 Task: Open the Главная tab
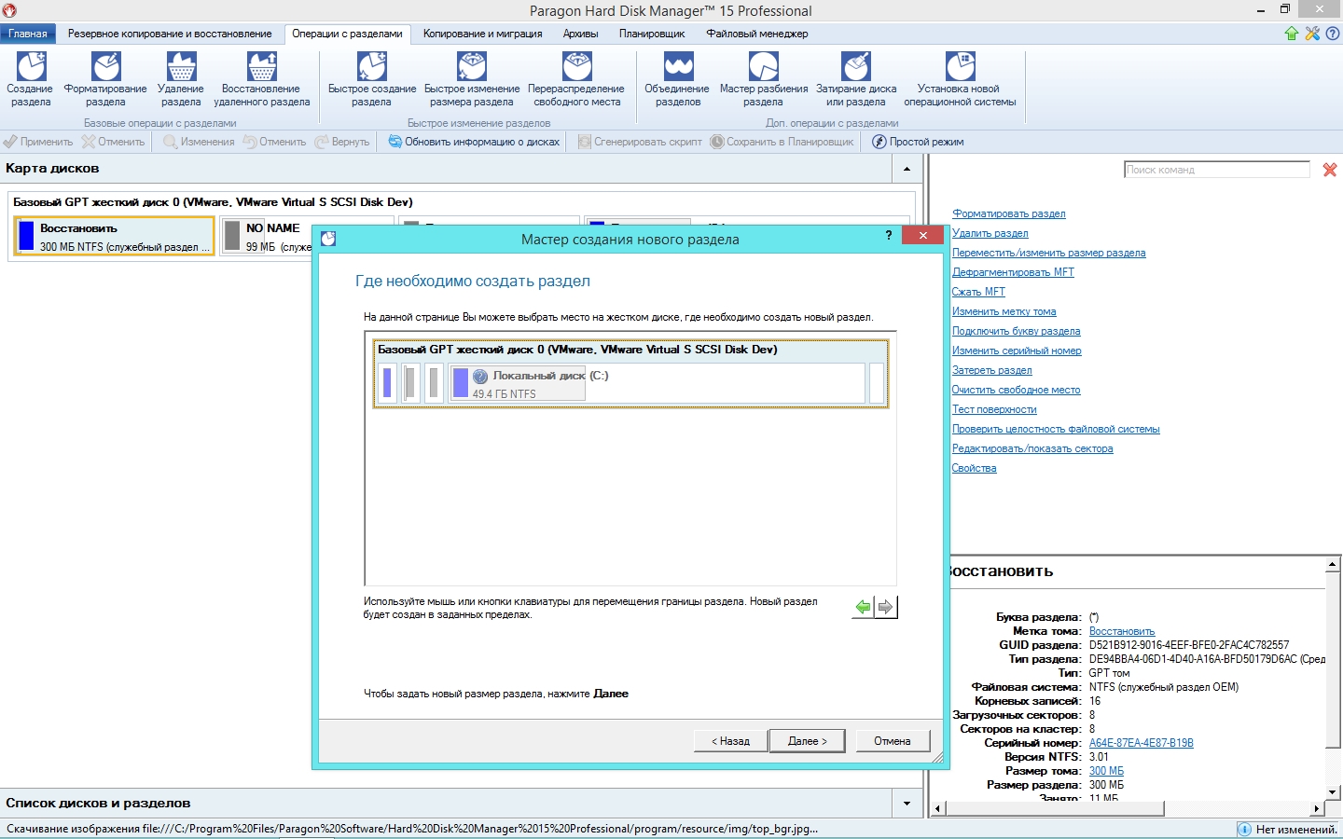(x=28, y=34)
